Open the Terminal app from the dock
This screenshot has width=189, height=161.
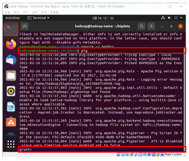[11, 29]
